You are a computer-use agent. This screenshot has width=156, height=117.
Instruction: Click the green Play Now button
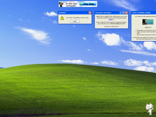(x=88, y=4)
